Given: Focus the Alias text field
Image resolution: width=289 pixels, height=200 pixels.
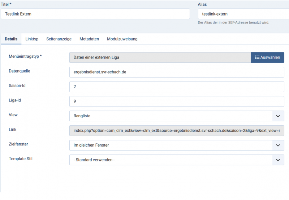Looking at the screenshot, I should tap(243, 14).
